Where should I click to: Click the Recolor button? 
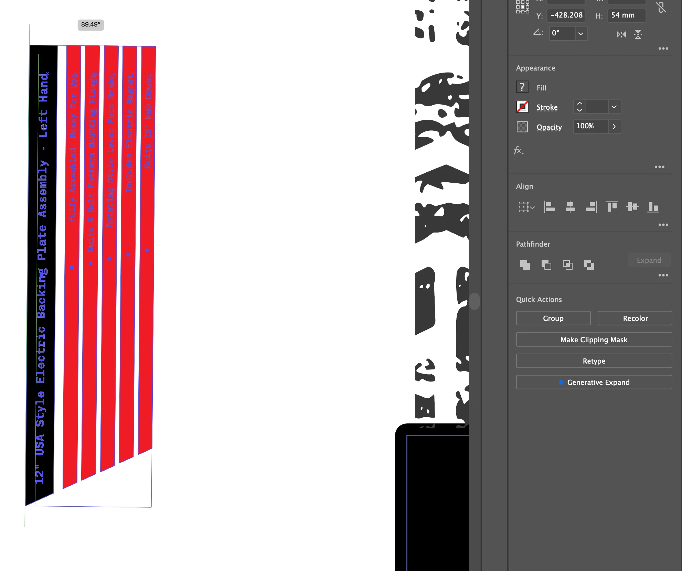click(x=635, y=318)
